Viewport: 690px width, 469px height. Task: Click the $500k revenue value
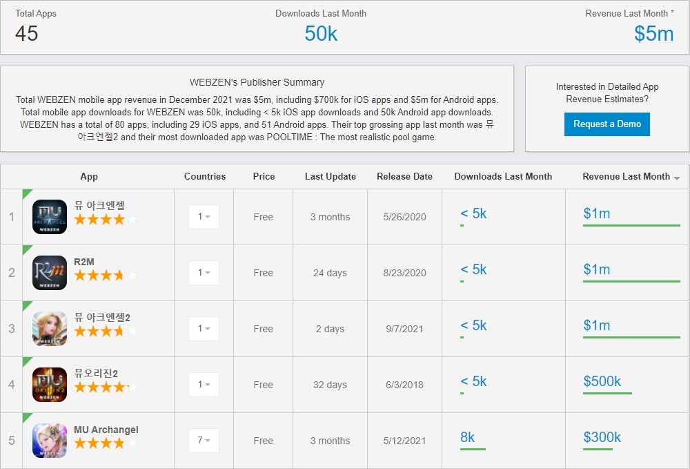point(602,381)
